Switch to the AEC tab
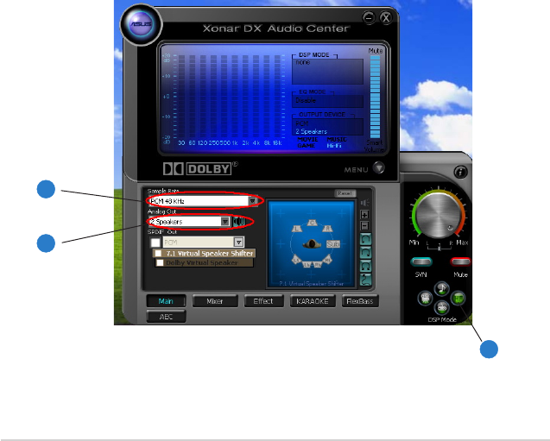Screen dimensions: 550x441 (166, 317)
